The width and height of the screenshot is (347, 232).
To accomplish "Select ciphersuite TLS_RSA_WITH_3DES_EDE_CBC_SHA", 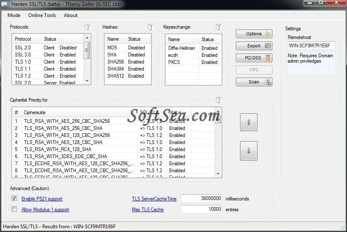I will pos(114,156).
